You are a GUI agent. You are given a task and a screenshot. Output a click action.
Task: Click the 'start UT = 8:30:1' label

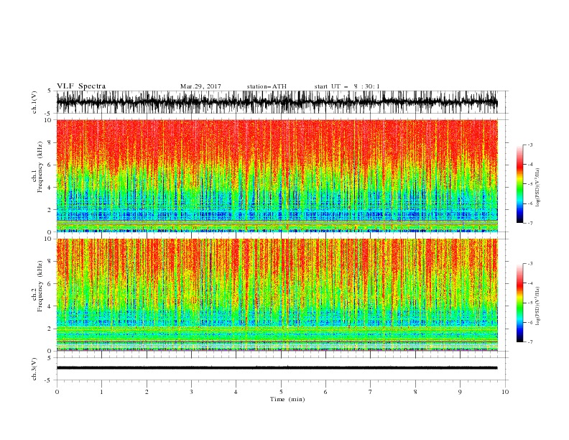(347, 86)
